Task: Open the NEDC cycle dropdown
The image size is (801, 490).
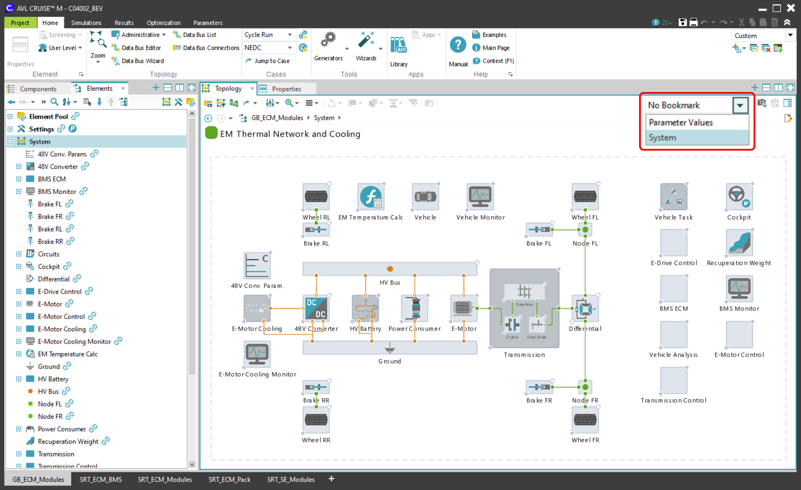Action: [289, 48]
